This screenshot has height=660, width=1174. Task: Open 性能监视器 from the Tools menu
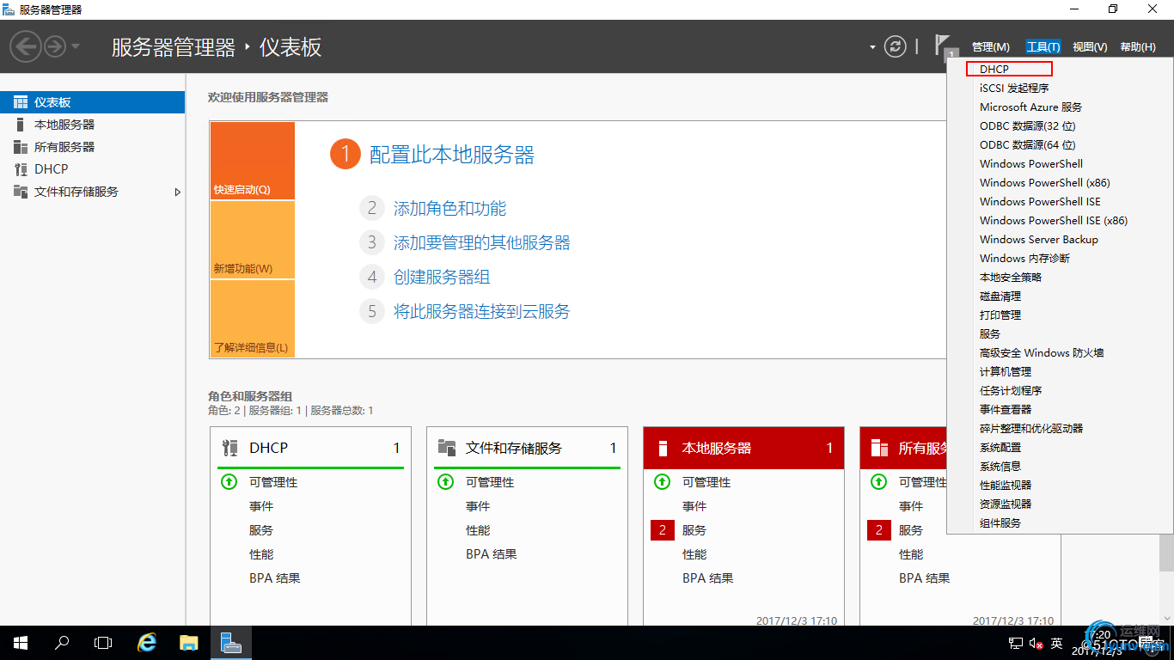point(1006,485)
